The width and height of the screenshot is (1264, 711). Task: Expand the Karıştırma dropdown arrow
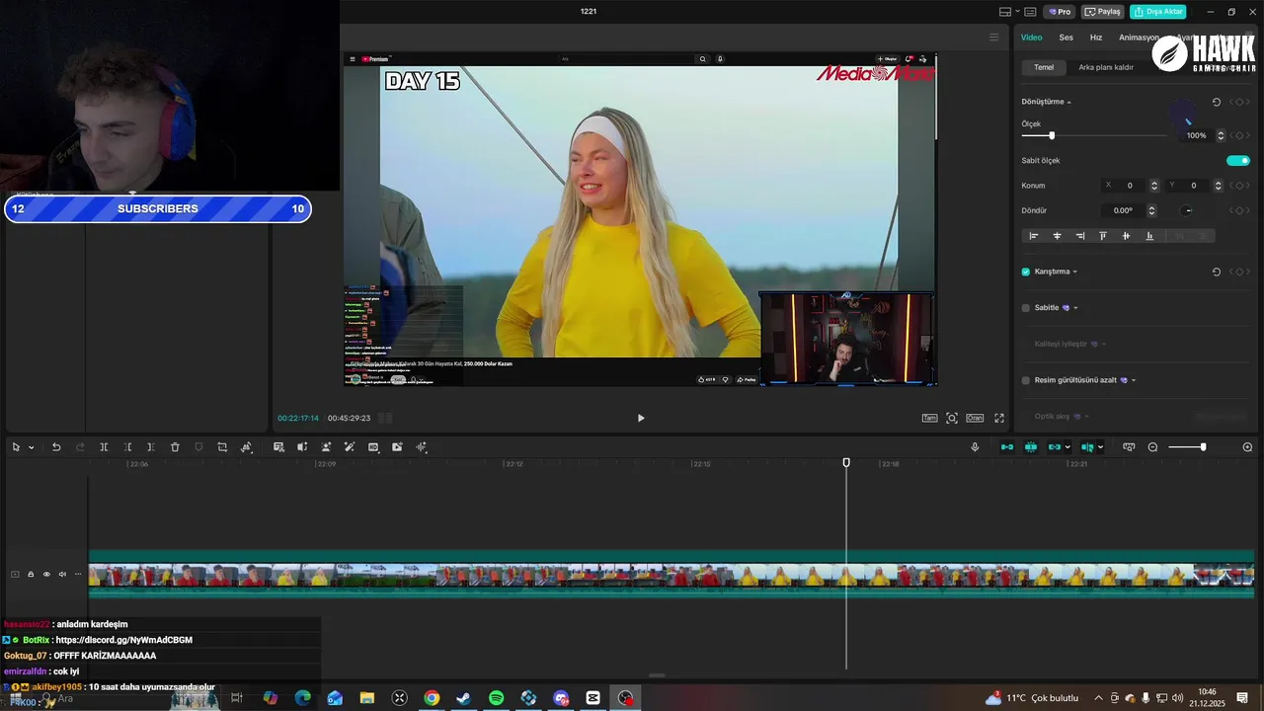[x=1075, y=272]
